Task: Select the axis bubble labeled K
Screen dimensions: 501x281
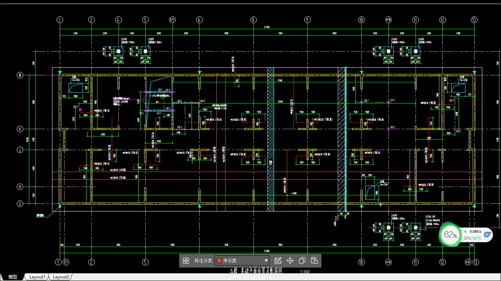Action: pos(20,129)
